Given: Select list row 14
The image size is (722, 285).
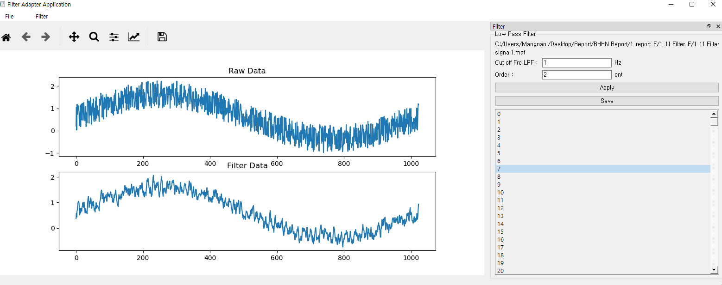Looking at the screenshot, I should pyautogui.click(x=603, y=224).
